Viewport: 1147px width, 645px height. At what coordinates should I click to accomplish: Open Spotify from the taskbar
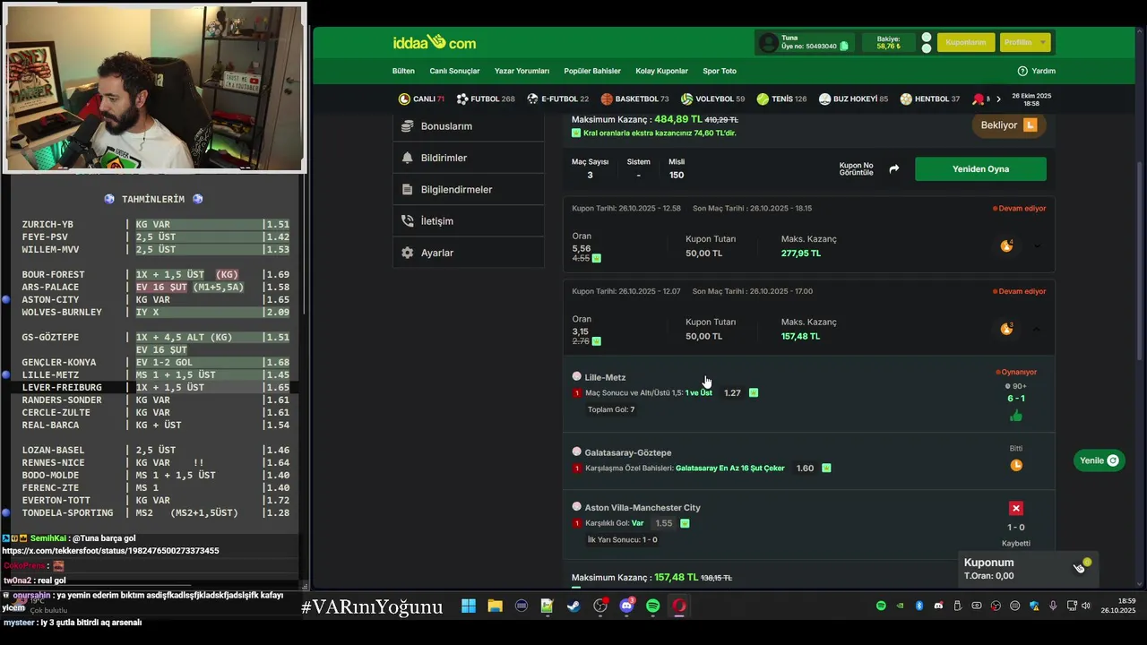(652, 606)
